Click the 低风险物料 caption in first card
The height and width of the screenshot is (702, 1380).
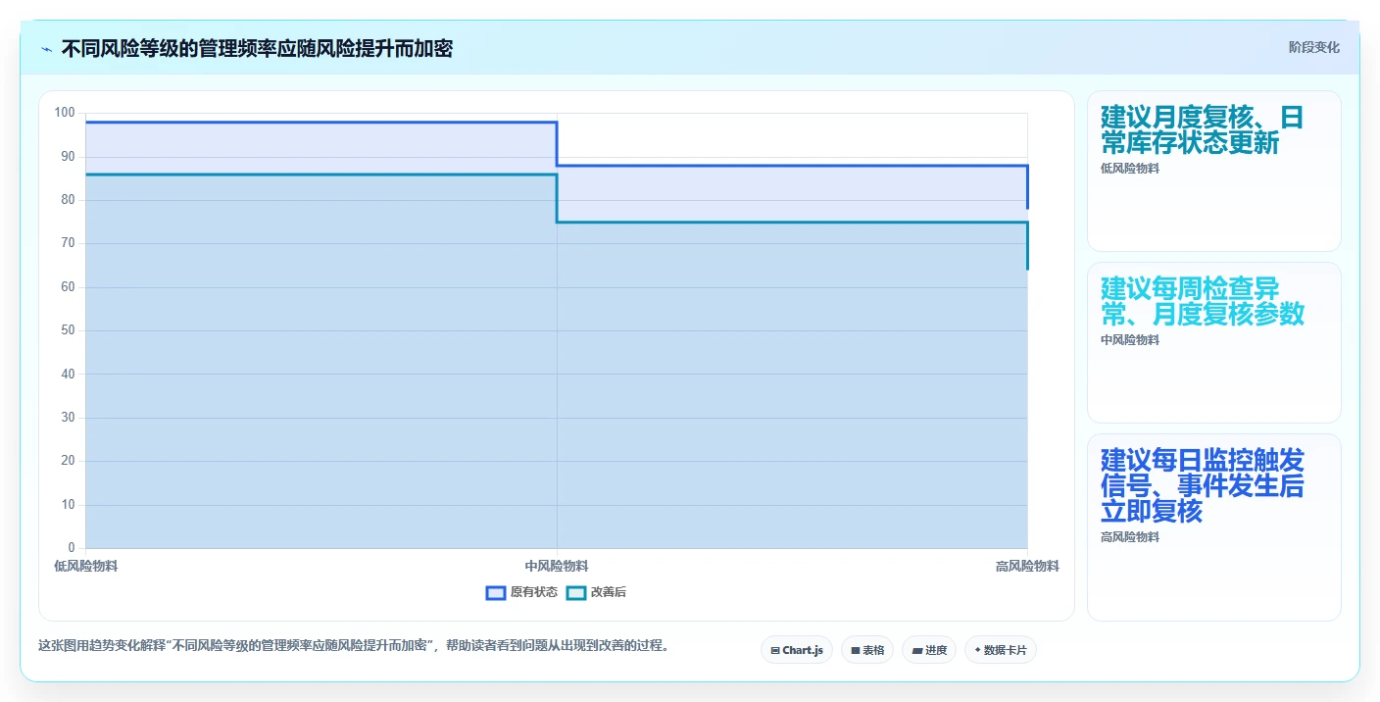tap(1130, 169)
